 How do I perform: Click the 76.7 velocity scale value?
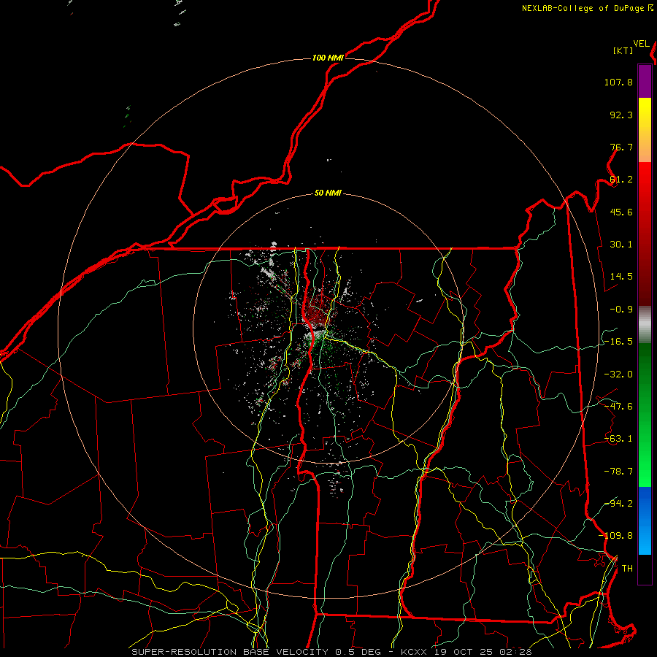621,147
